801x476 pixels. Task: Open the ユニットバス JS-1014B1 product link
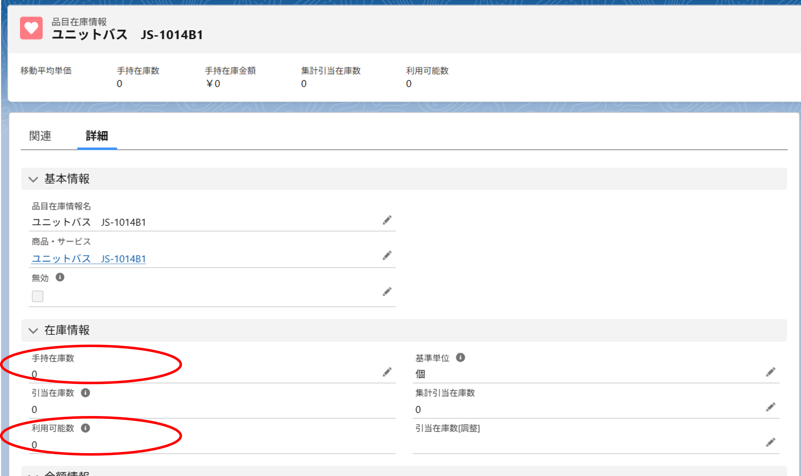pos(89,259)
